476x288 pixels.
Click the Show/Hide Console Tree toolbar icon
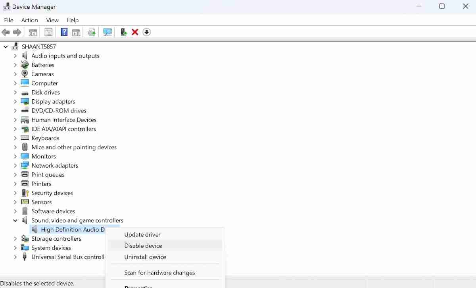tap(33, 32)
